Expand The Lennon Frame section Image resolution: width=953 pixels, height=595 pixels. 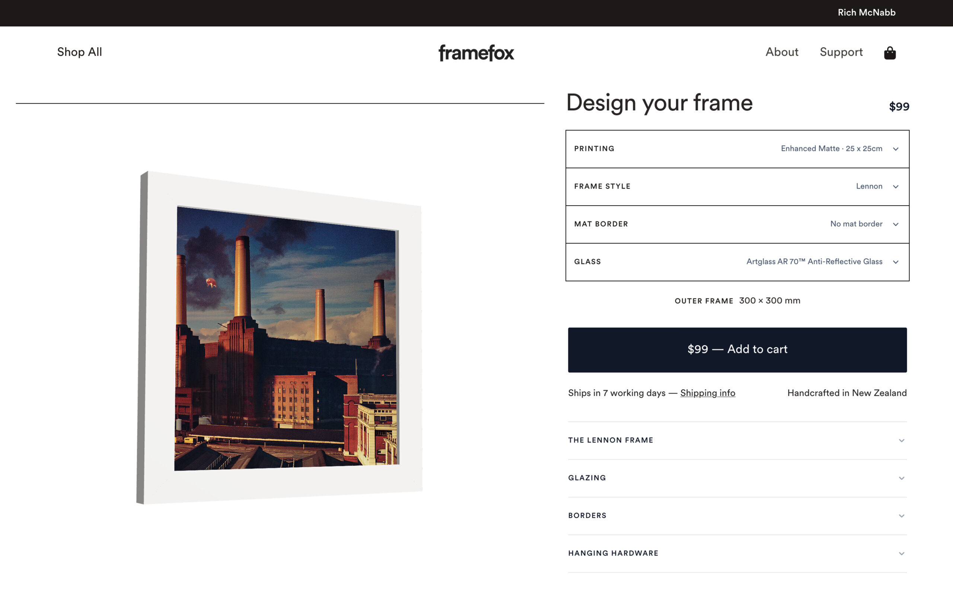(x=737, y=440)
